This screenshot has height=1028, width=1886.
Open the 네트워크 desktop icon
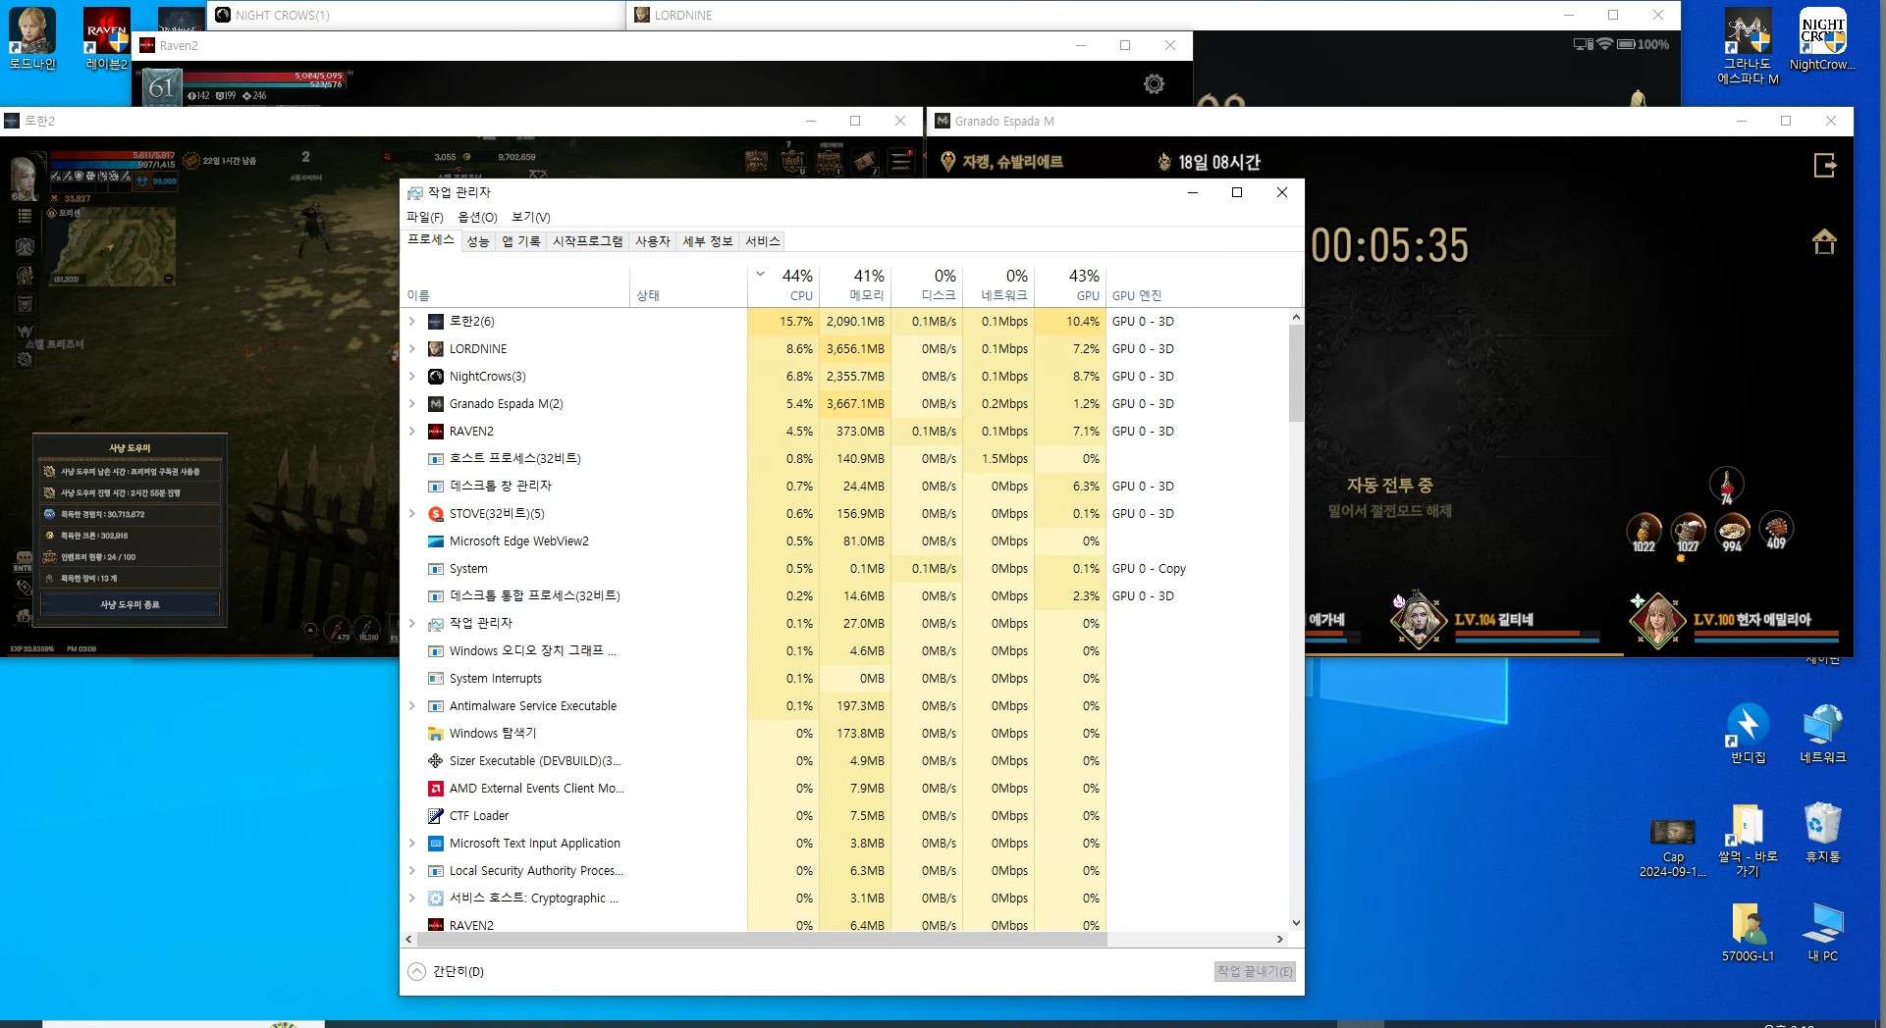pyautogui.click(x=1823, y=733)
